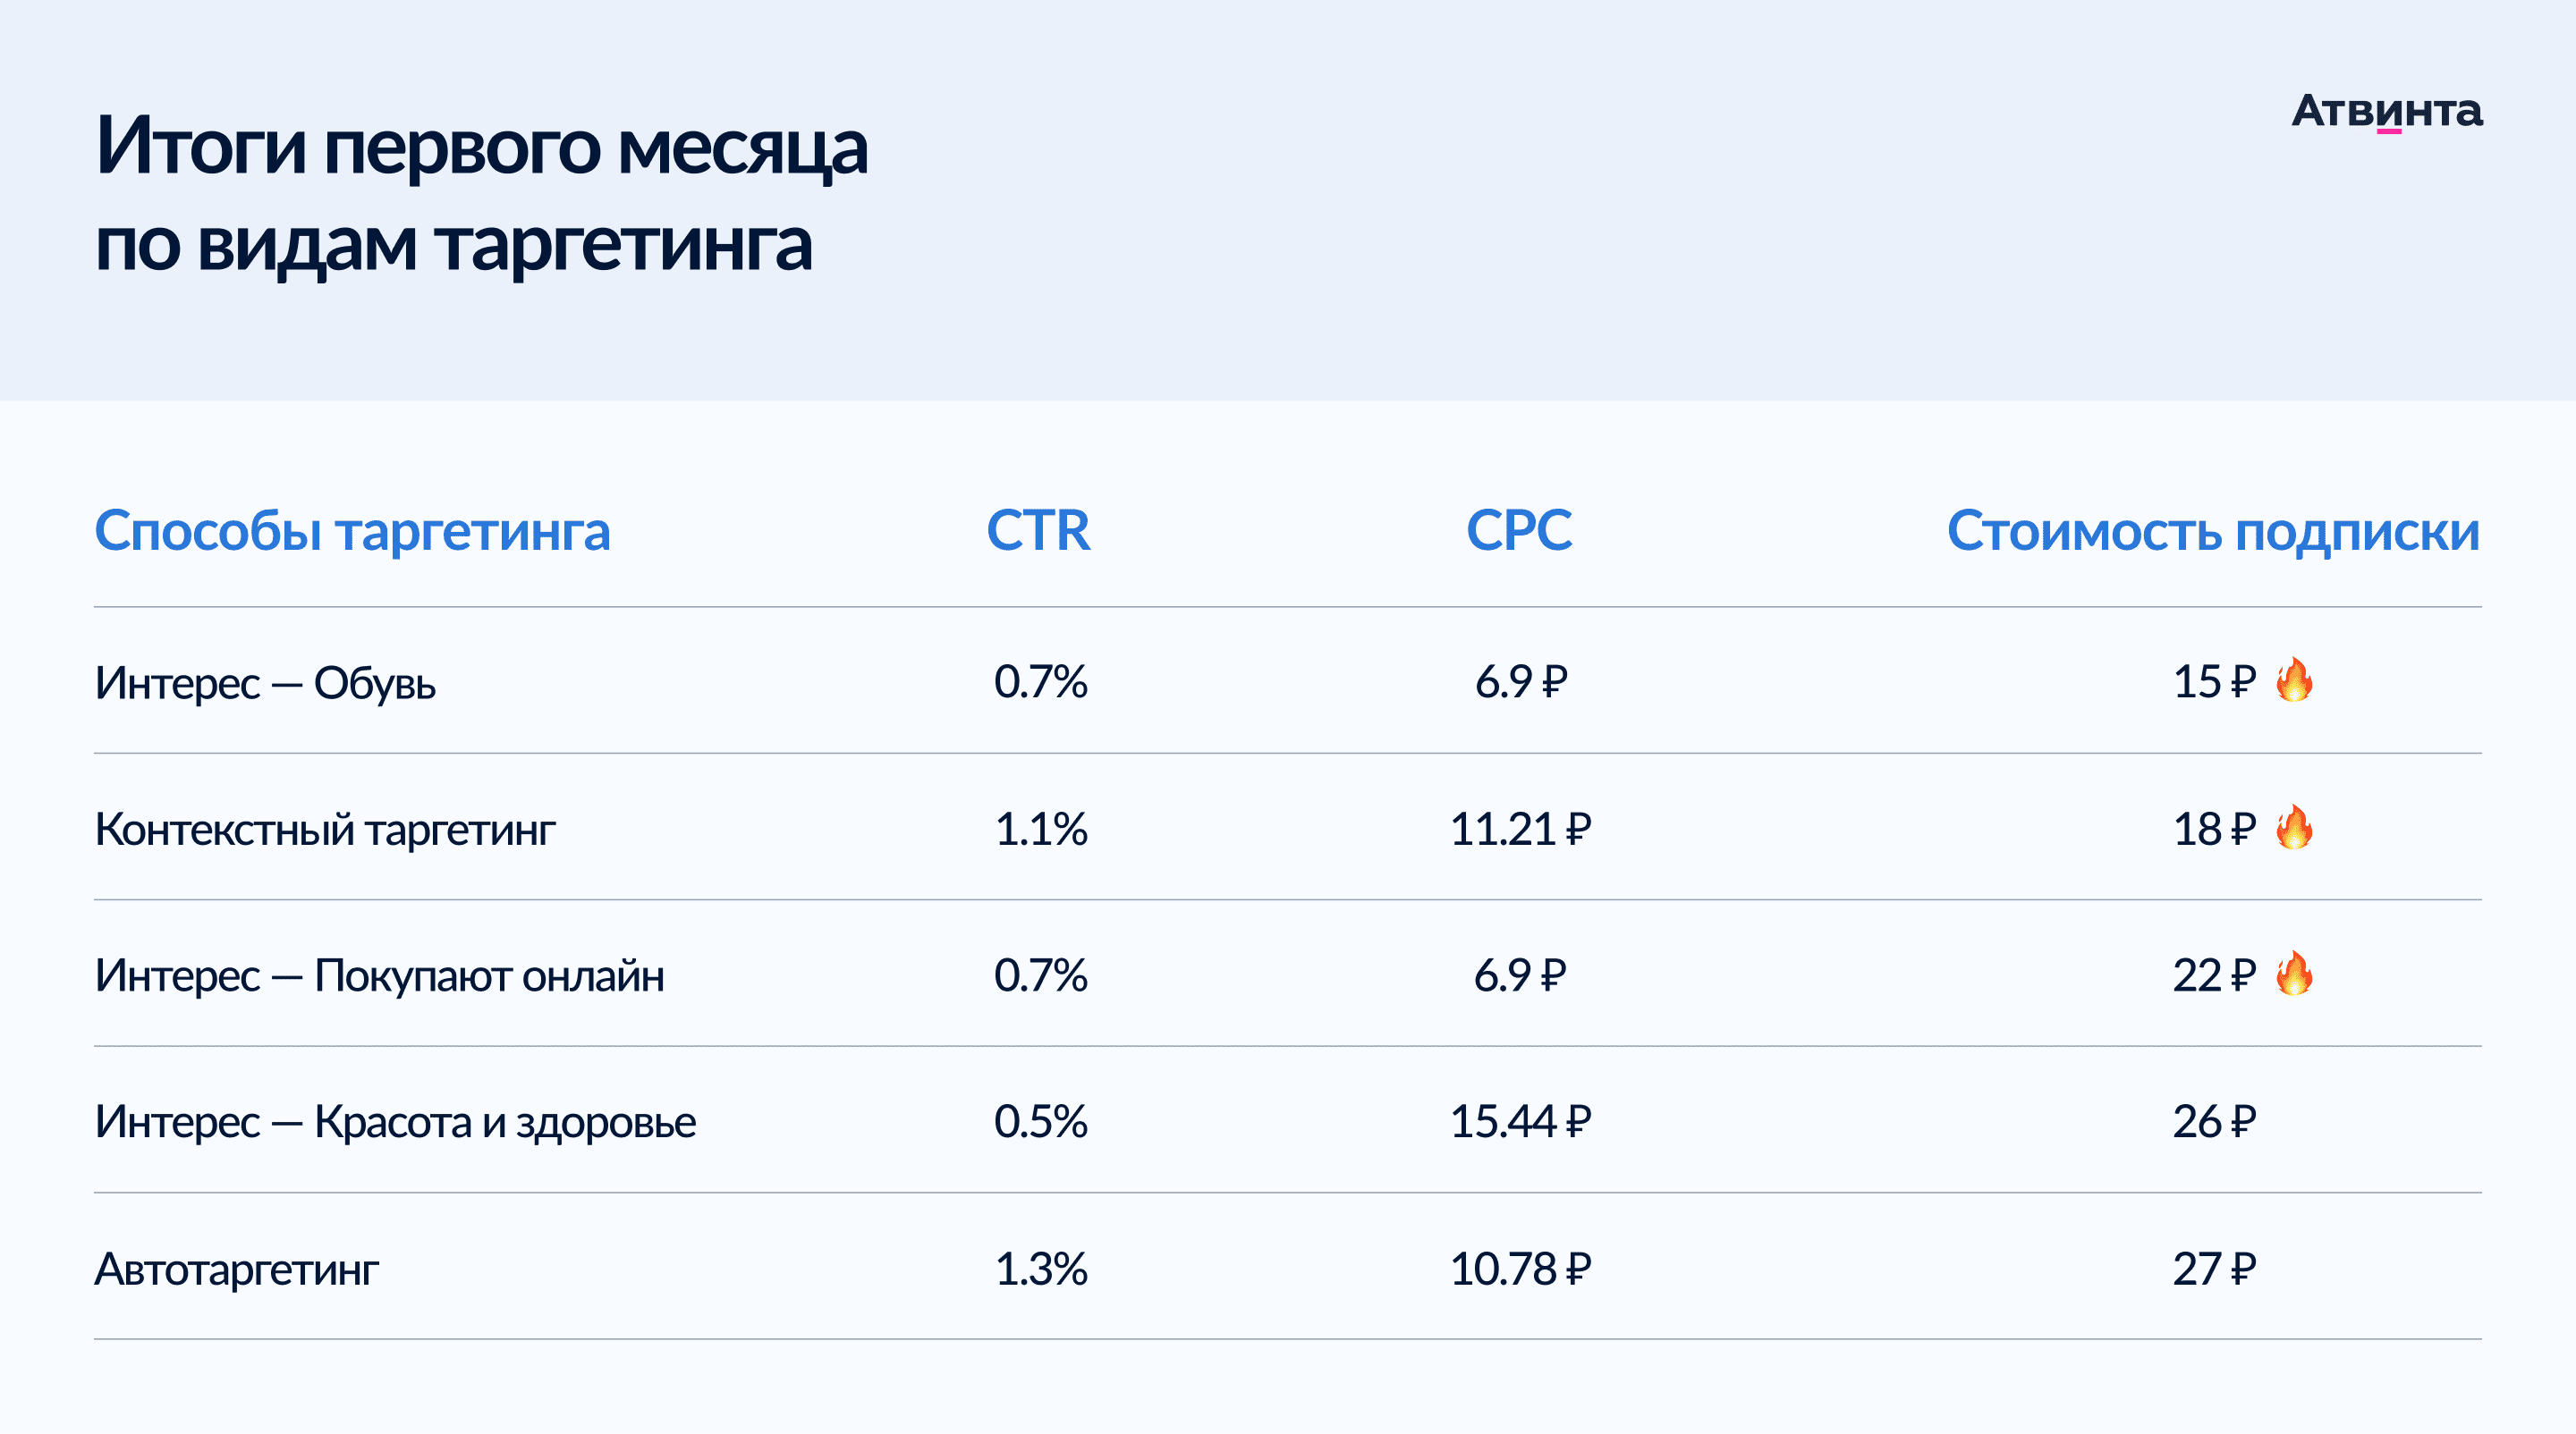
Task: Click the 11.21 ₽ CPC value
Action: coord(1520,829)
